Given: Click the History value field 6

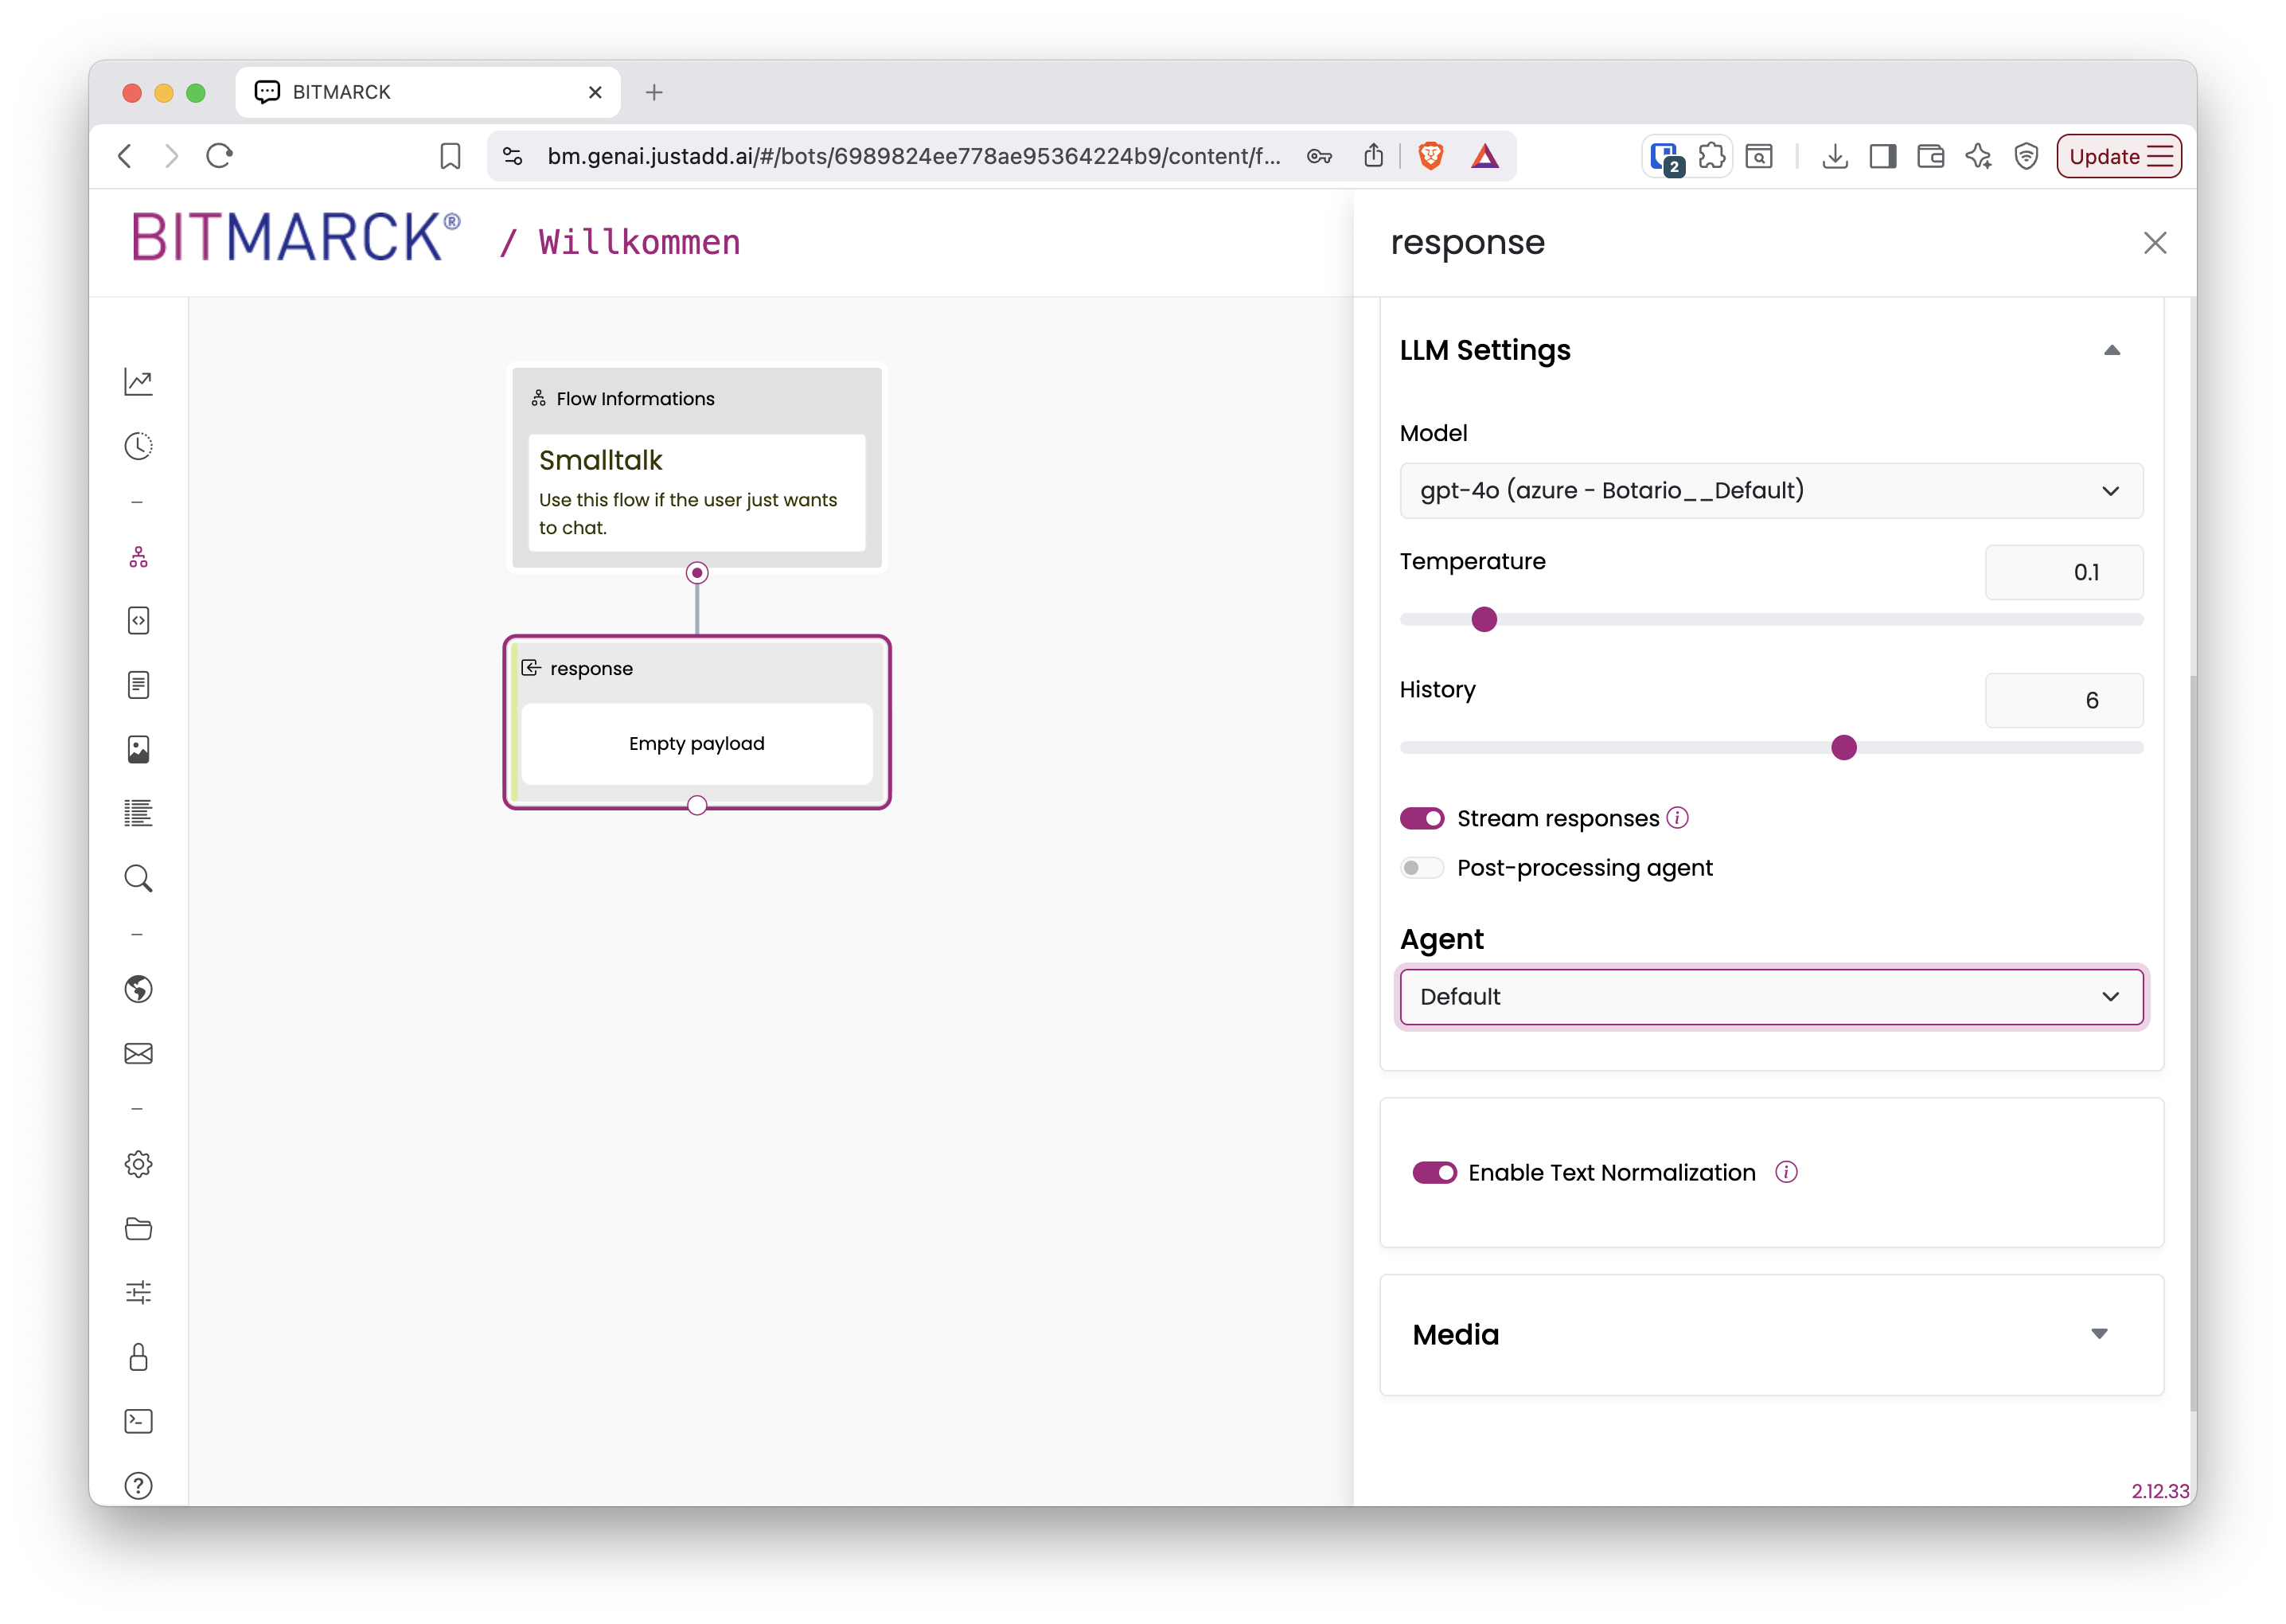Looking at the screenshot, I should (2063, 700).
